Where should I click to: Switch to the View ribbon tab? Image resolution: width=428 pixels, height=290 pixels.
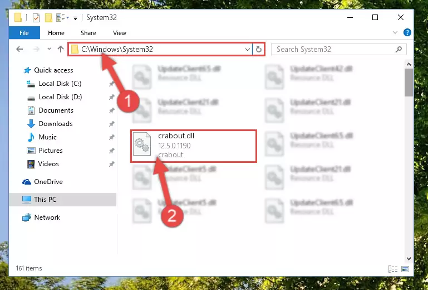(x=120, y=33)
